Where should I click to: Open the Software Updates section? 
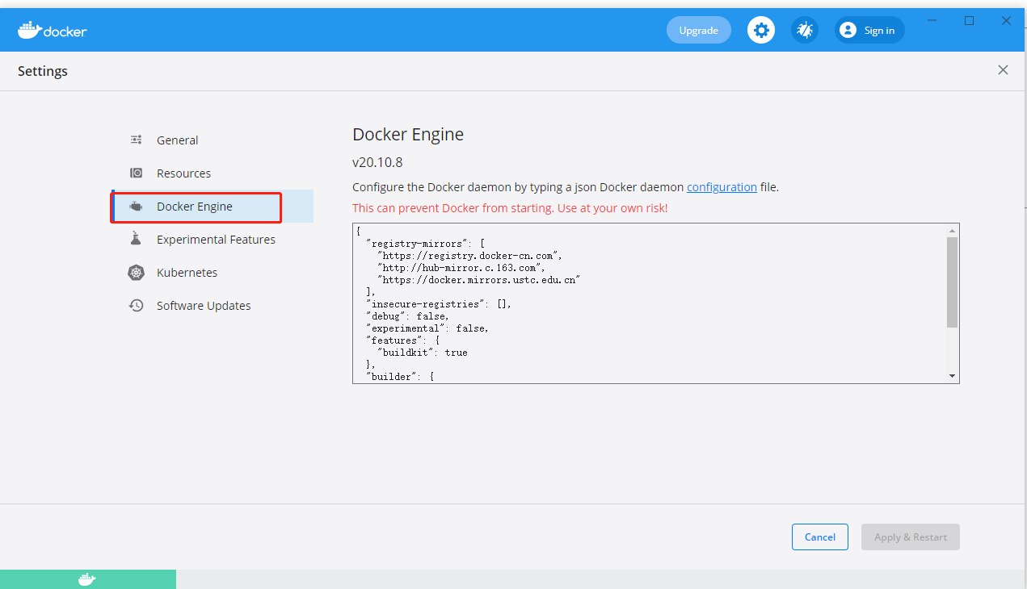coord(202,305)
